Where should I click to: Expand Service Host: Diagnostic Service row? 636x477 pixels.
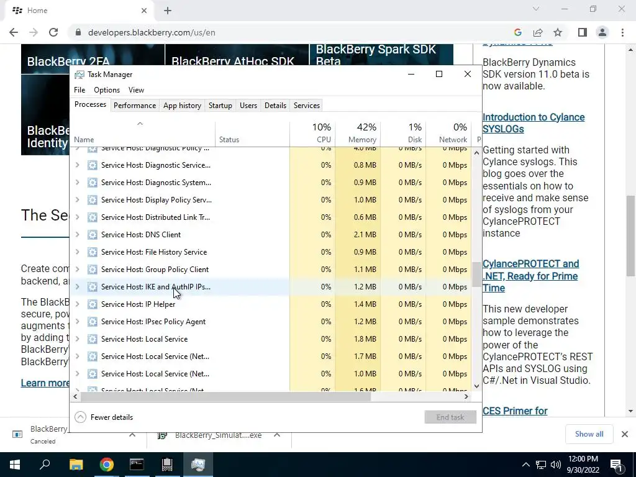tap(77, 165)
